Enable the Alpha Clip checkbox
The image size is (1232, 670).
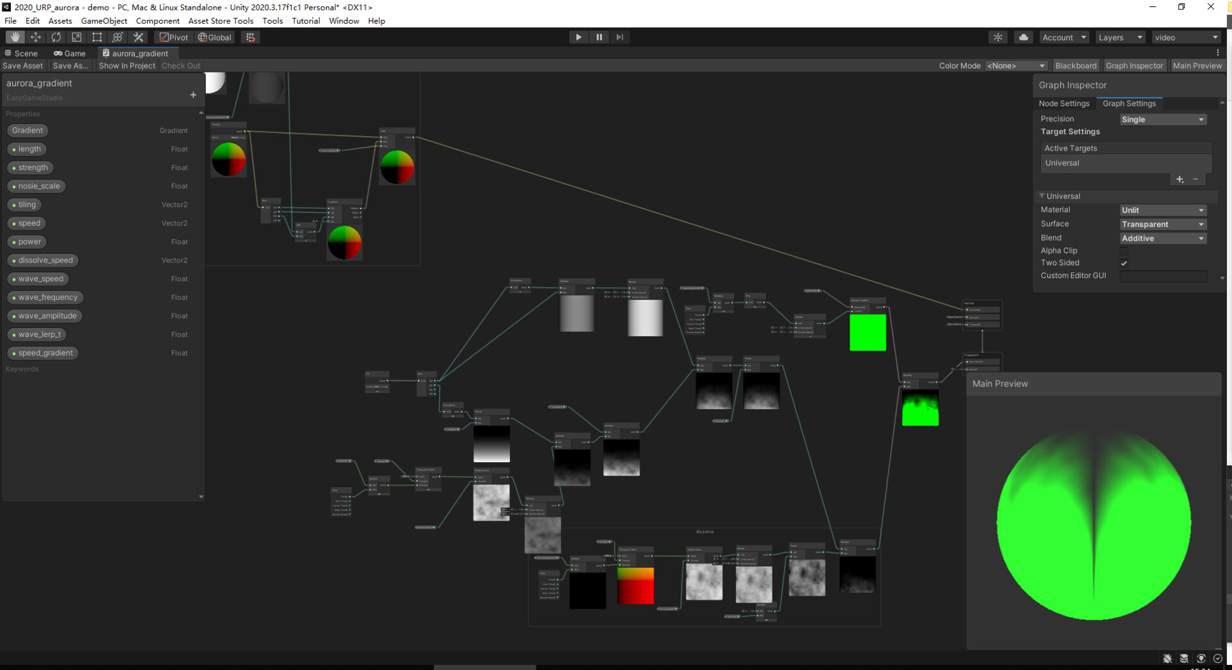[x=1124, y=250]
